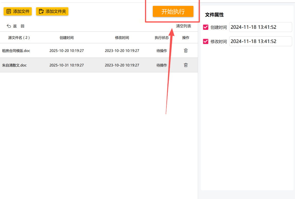Clear the file list via 清空列表
Image resolution: width=295 pixels, height=199 pixels.
[183, 26]
